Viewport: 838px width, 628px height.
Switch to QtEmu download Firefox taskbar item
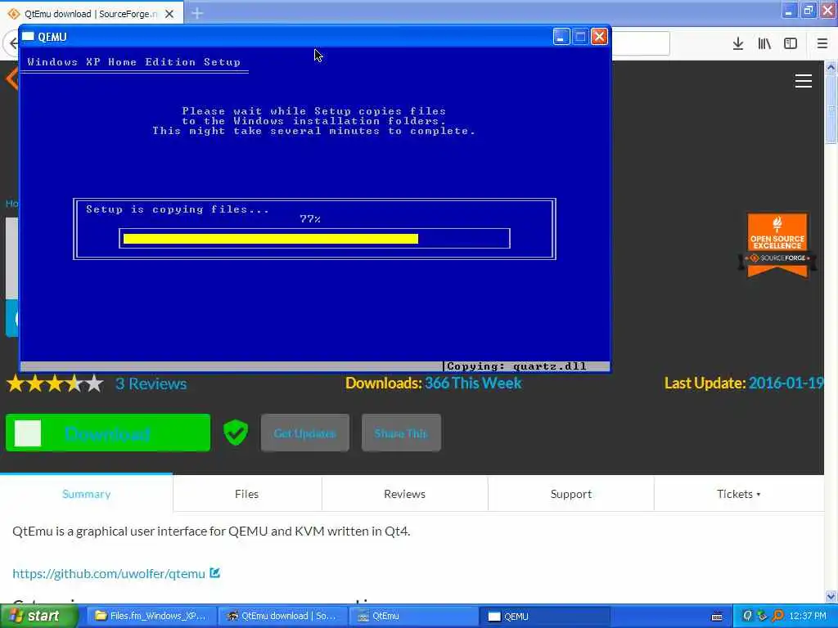click(282, 616)
